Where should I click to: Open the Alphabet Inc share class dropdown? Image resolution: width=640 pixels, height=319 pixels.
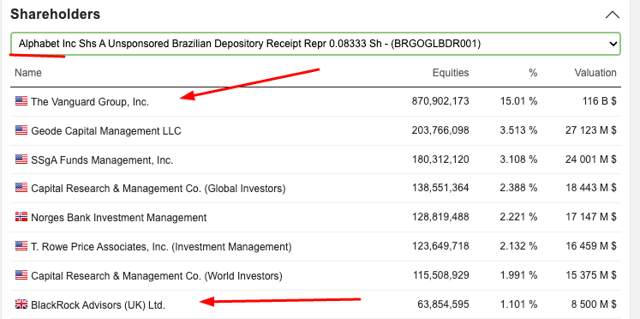[315, 44]
